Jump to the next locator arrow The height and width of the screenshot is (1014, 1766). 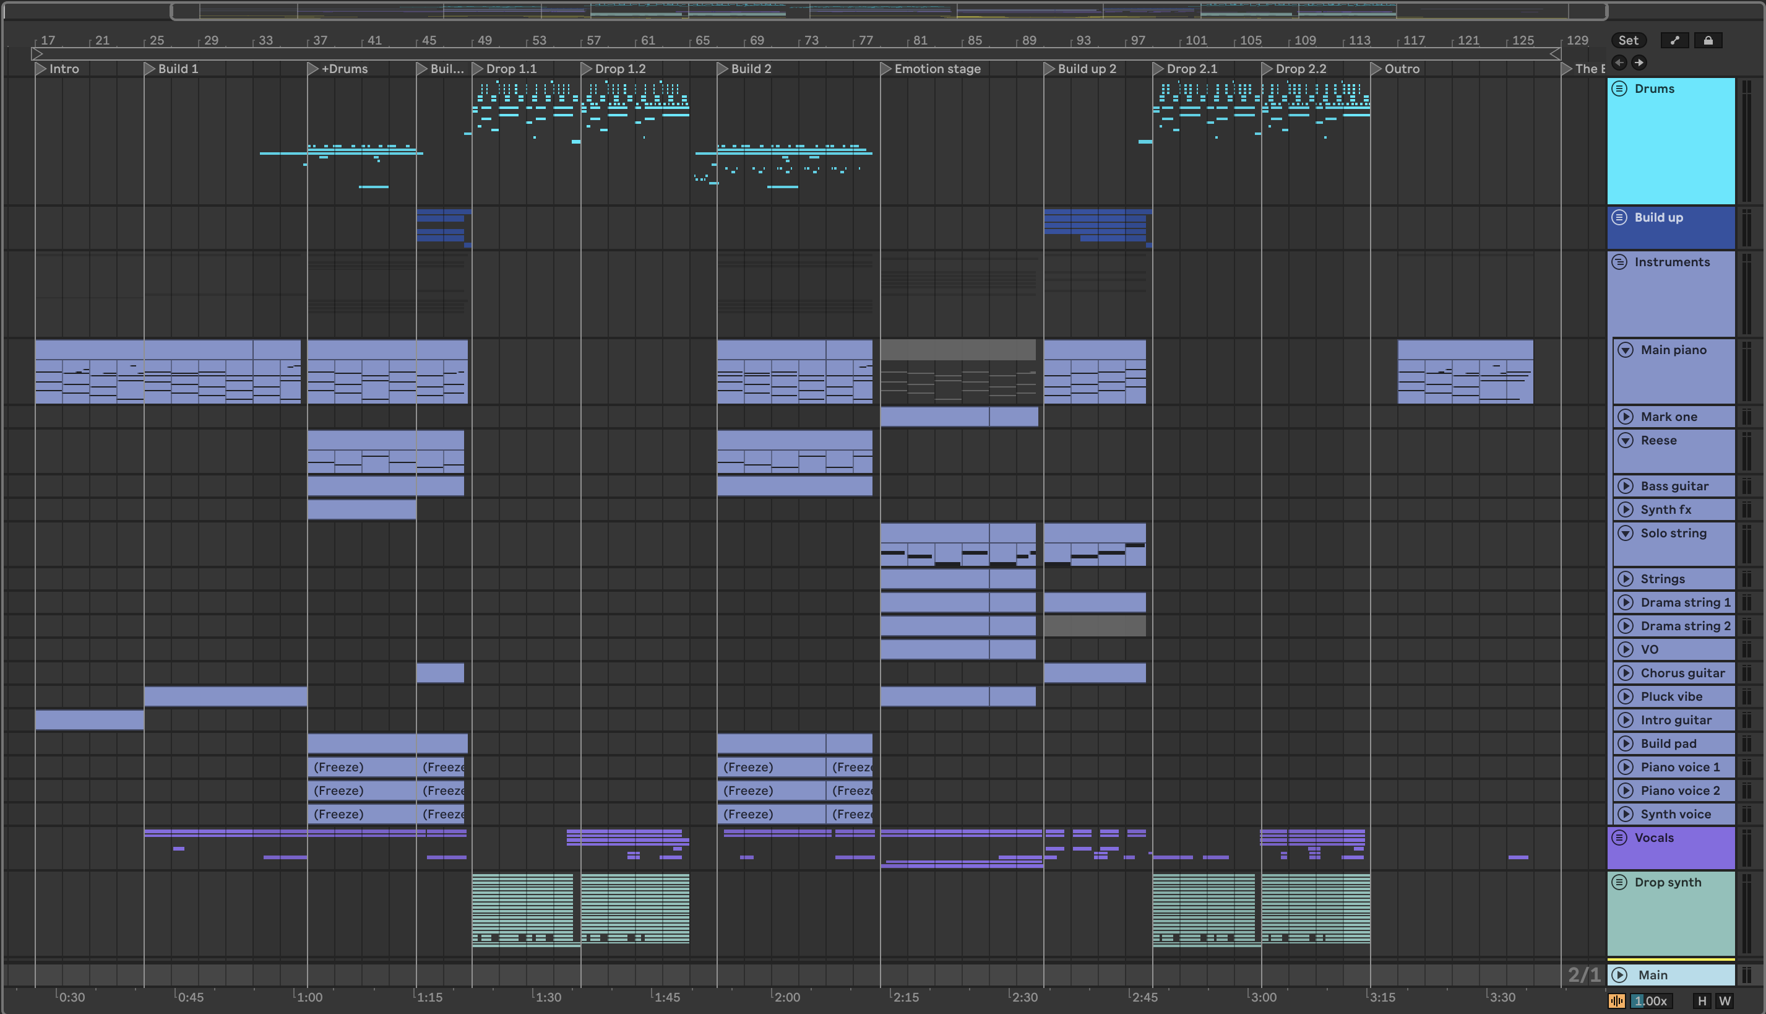pos(1639,63)
